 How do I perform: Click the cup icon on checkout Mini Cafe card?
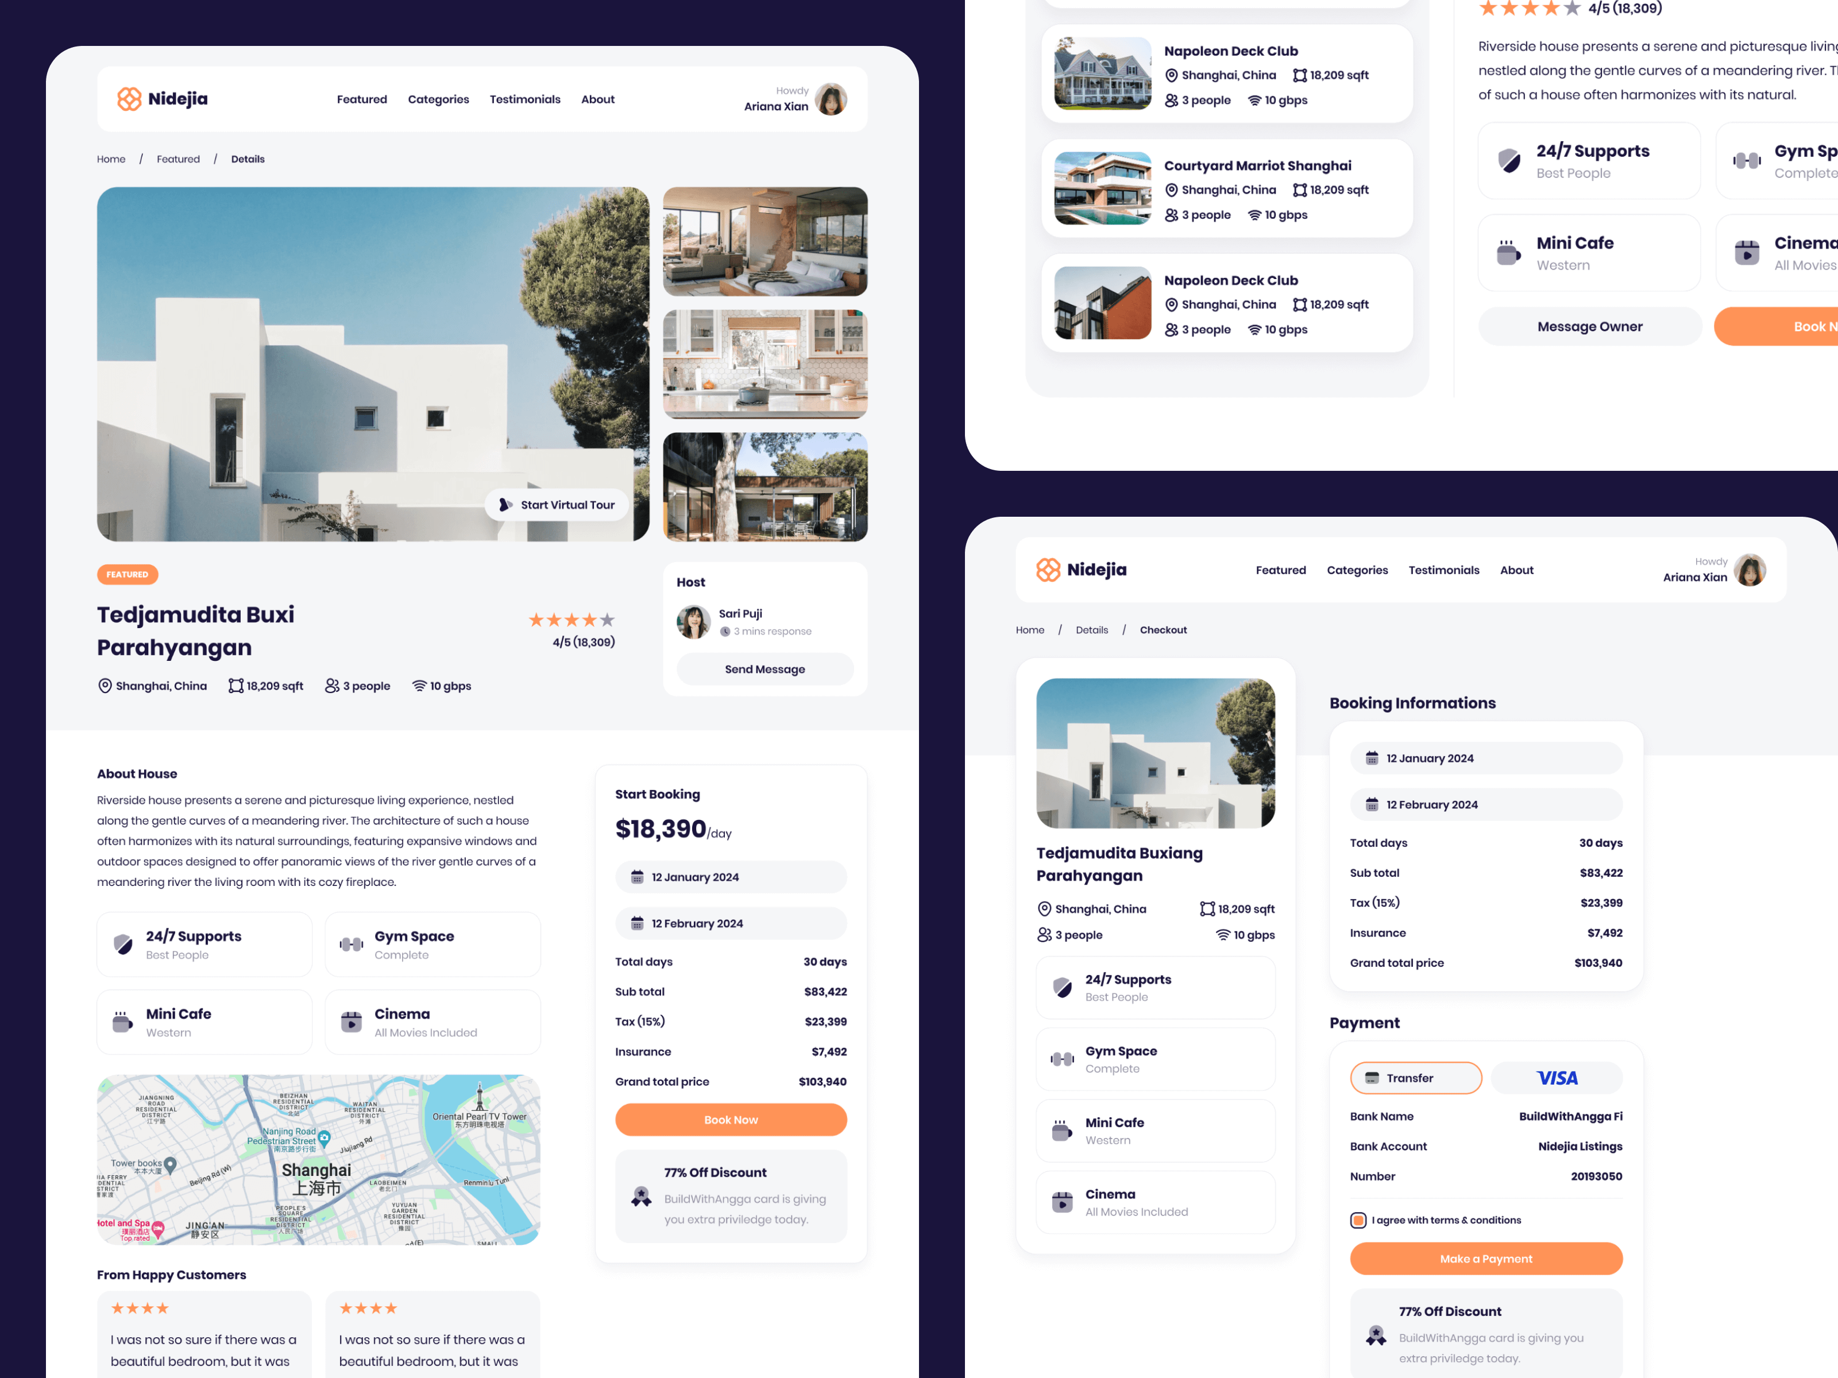click(1063, 1131)
